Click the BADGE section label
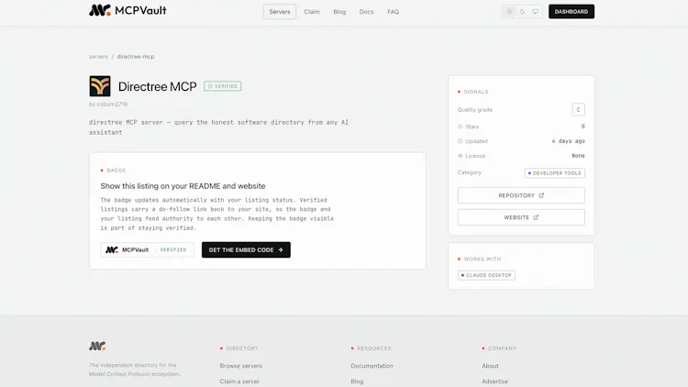This screenshot has height=387, width=688. pyautogui.click(x=117, y=171)
